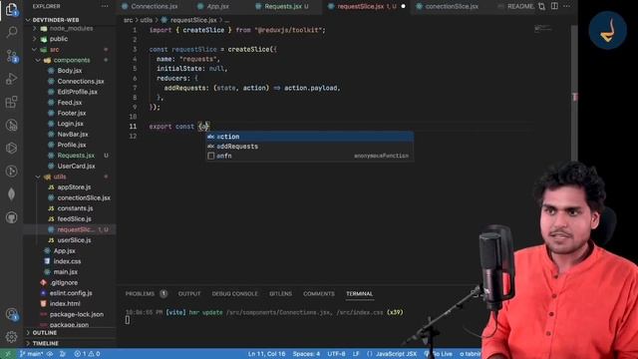
Task: Open the DEBUG CONSOLE panel tab
Action: [235, 293]
